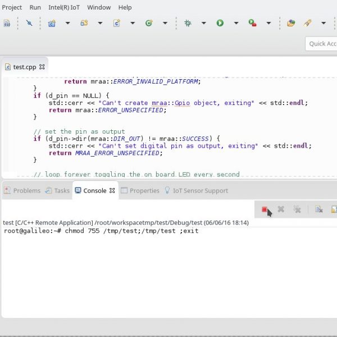Image resolution: width=337 pixels, height=337 pixels.
Task: Expand the Run dropdown arrow
Action: pos(236,23)
